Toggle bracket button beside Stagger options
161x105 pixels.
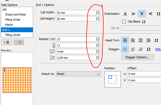click(x=149, y=49)
